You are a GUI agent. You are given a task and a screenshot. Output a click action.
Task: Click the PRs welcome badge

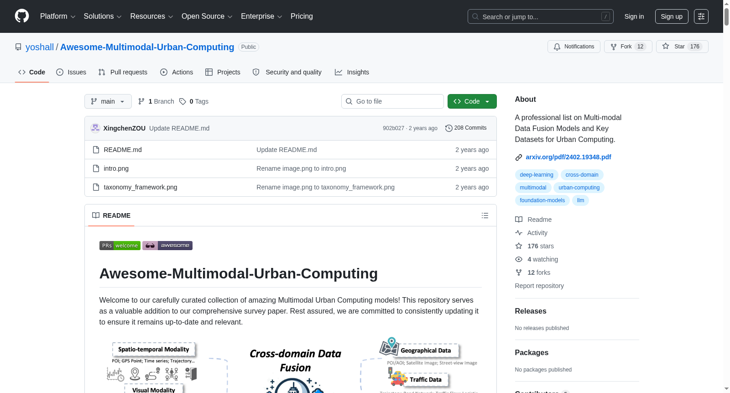coord(120,246)
